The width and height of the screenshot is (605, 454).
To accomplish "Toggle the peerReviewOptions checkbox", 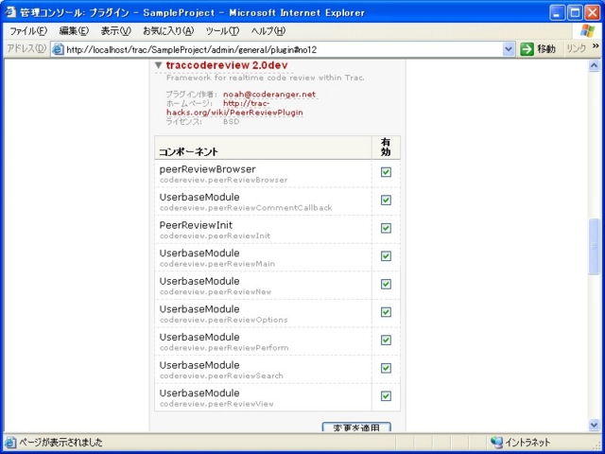I will pos(386,312).
